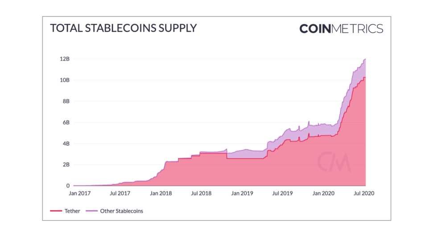
Task: Toggle the Tether legend entry
Action: pyautogui.click(x=71, y=211)
